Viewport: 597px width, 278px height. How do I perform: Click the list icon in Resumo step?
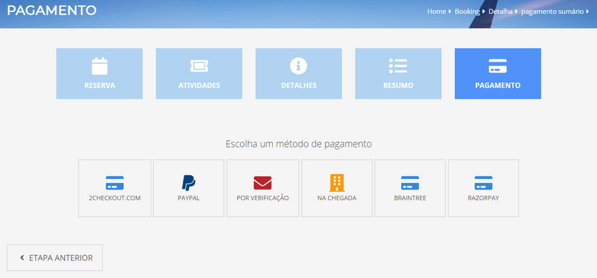(x=398, y=65)
